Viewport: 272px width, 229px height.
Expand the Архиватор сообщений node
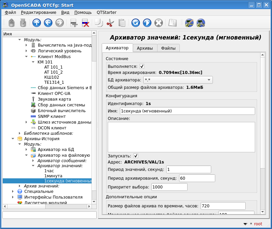coord(33,161)
